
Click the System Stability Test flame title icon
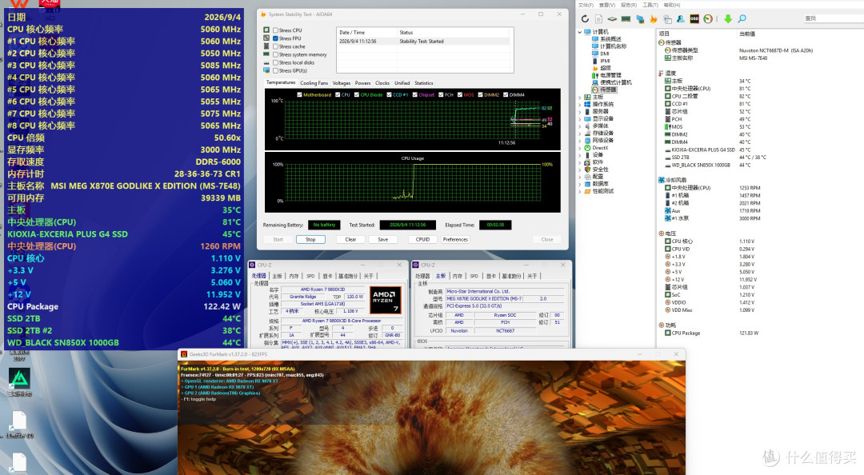click(263, 14)
